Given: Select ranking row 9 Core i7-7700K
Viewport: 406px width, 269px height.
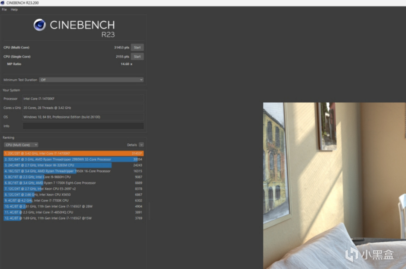Looking at the screenshot, I should (74, 201).
